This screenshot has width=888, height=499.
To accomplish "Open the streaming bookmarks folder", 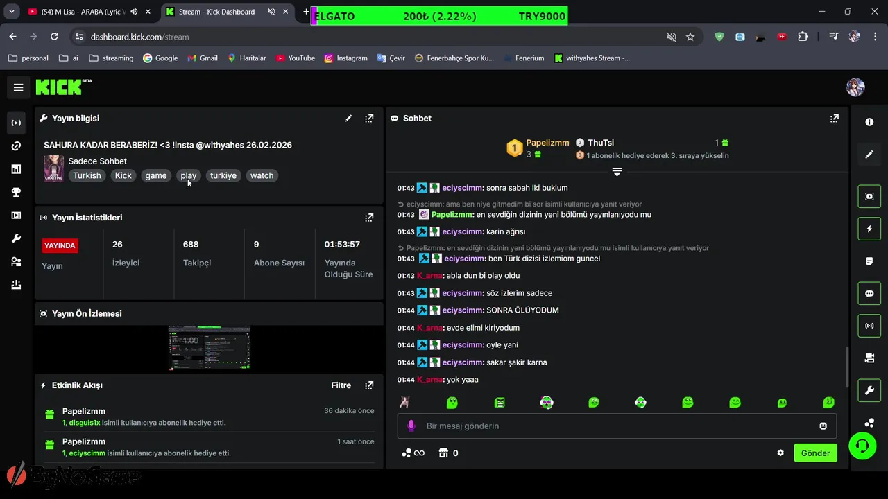I will point(111,58).
